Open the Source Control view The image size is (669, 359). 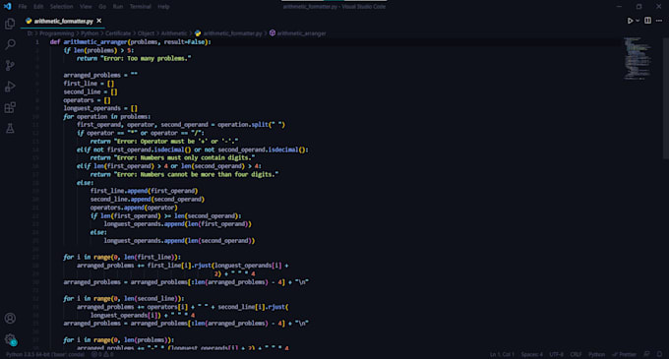[x=10, y=65]
